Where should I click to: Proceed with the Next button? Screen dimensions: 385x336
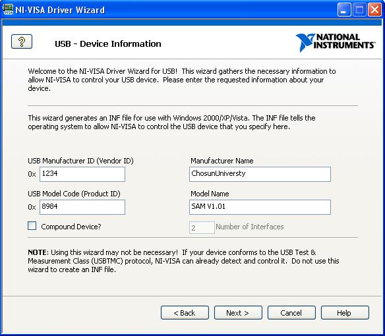238,313
